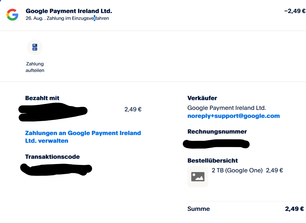The width and height of the screenshot is (306, 223).
Task: Click the "Zahlung aufteilen" label
Action: [x=35, y=67]
